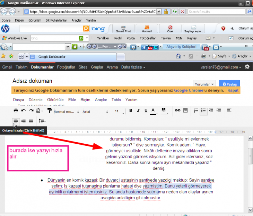Open the Docs settings gear icon
The image size is (253, 216).
pyautogui.click(x=247, y=67)
